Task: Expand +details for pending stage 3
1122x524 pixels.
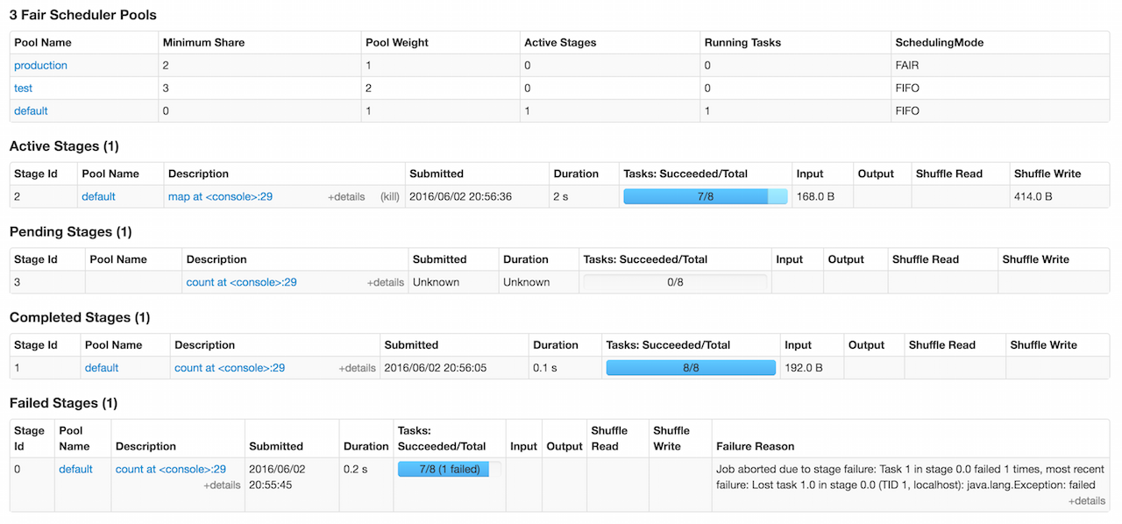Action: point(386,283)
